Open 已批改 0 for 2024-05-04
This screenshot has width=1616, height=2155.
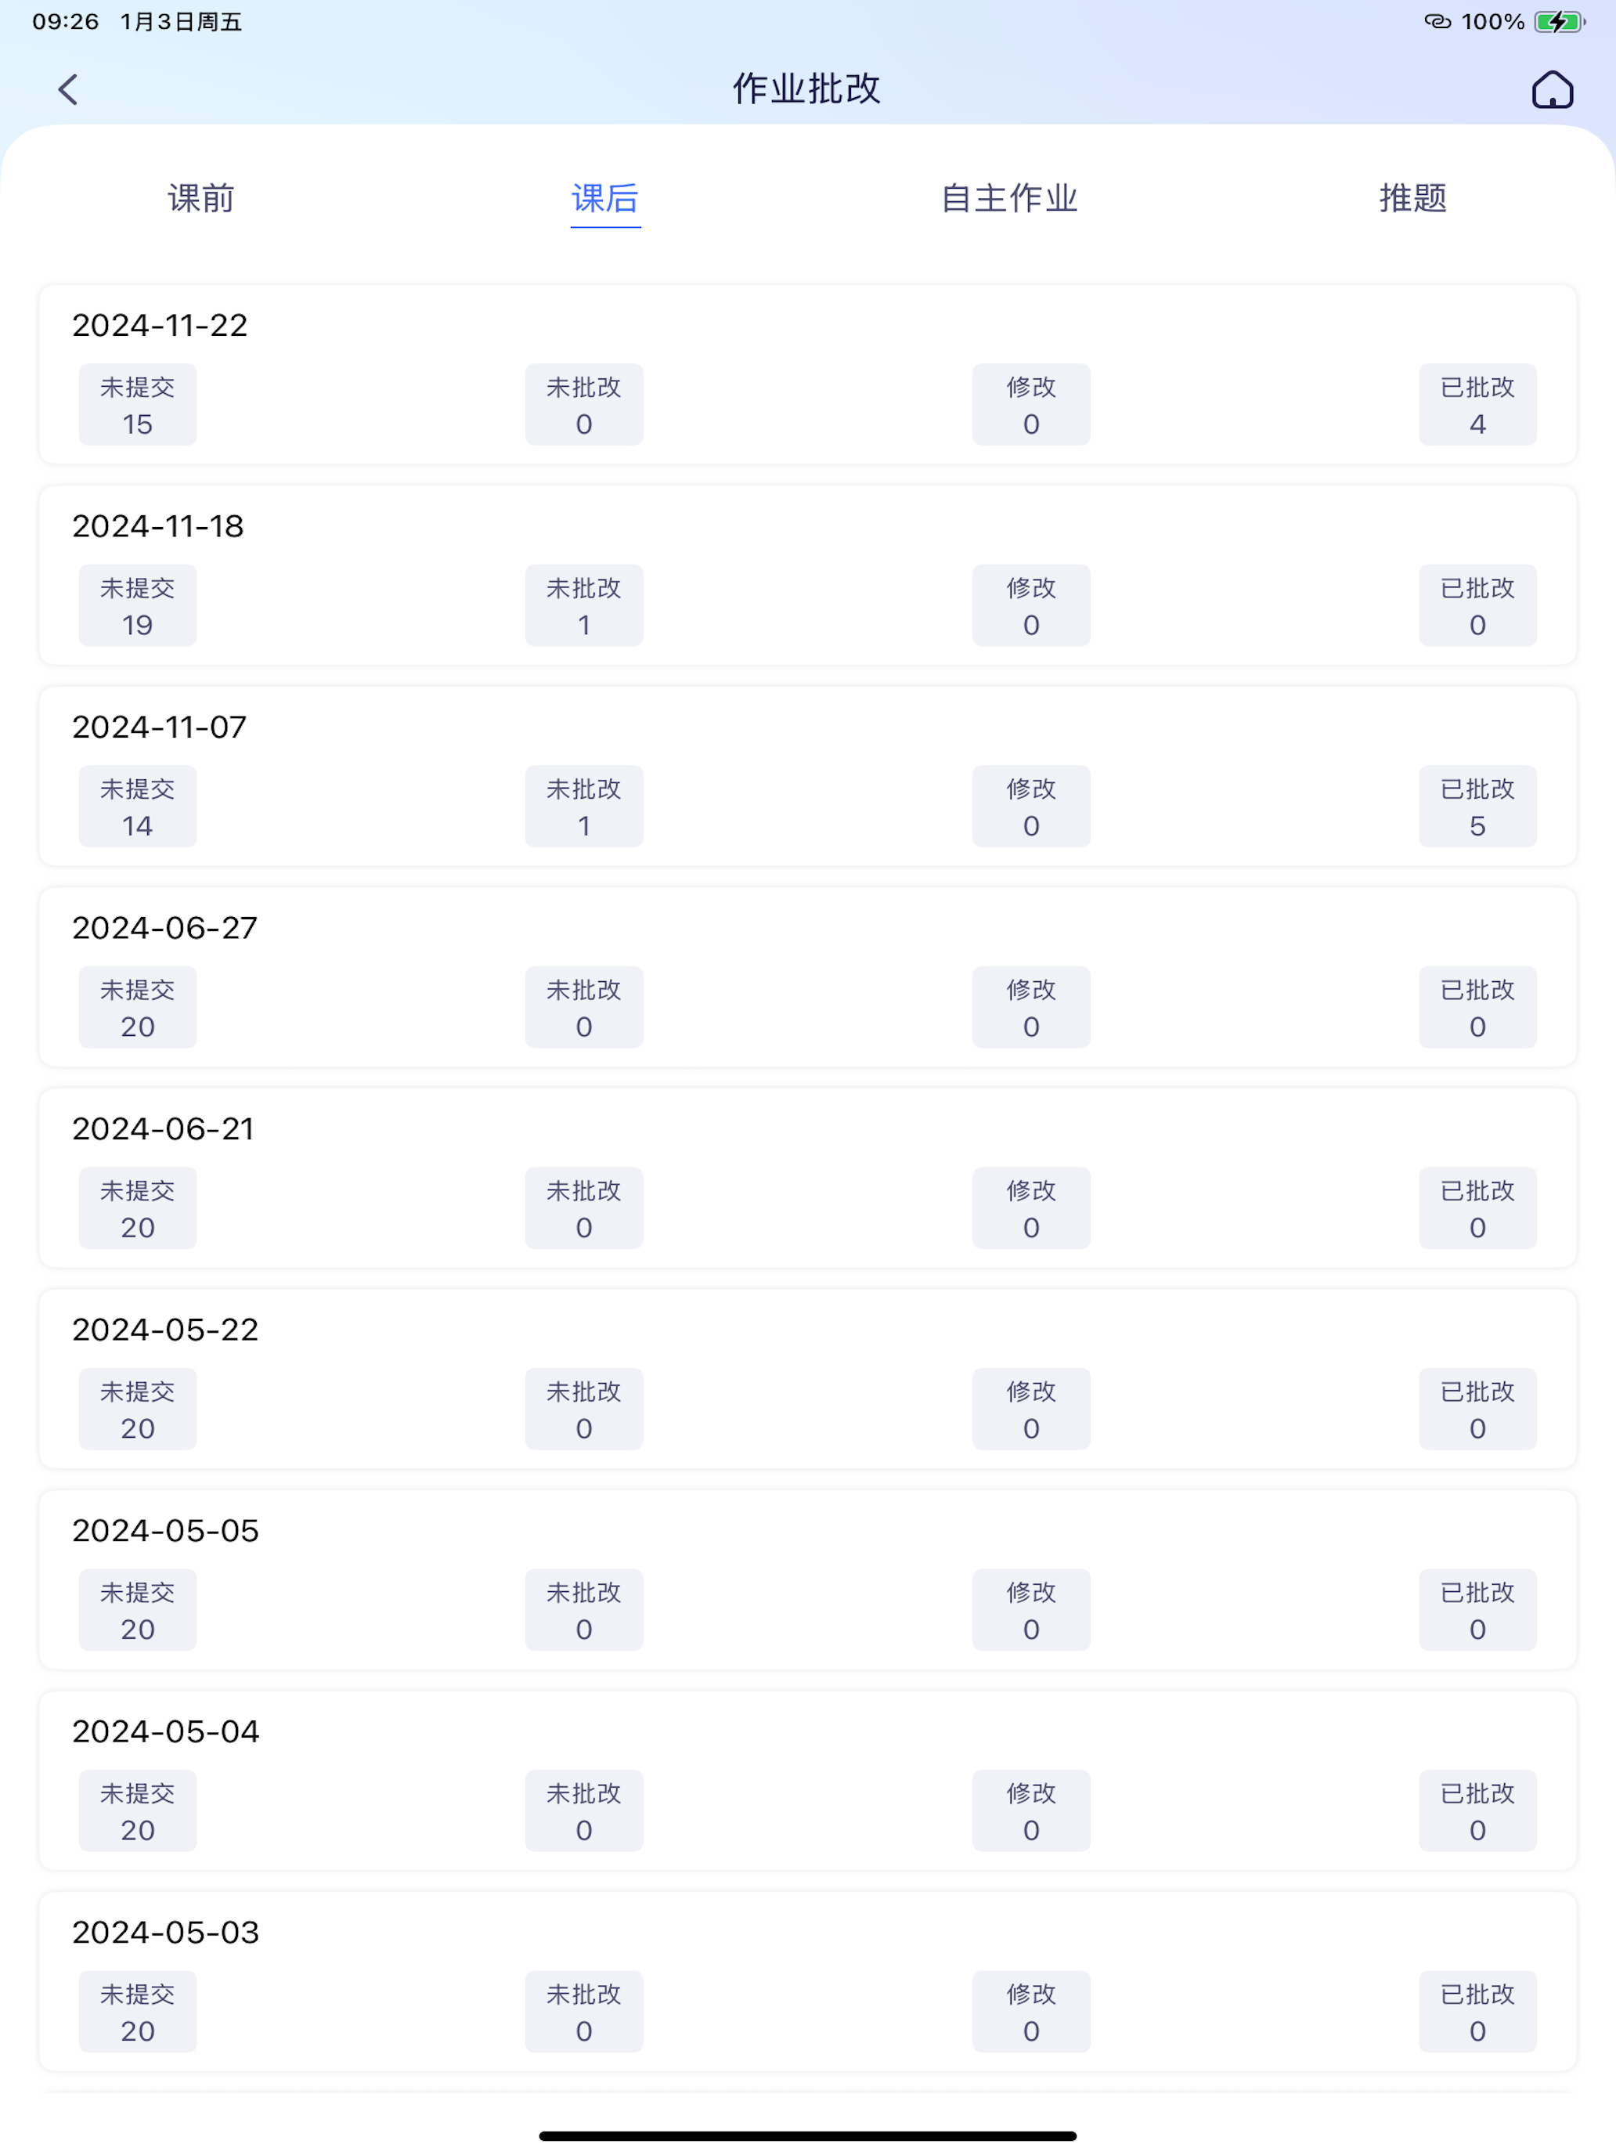point(1477,1810)
